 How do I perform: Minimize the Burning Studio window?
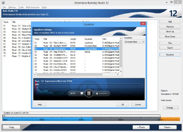click(167, 2)
